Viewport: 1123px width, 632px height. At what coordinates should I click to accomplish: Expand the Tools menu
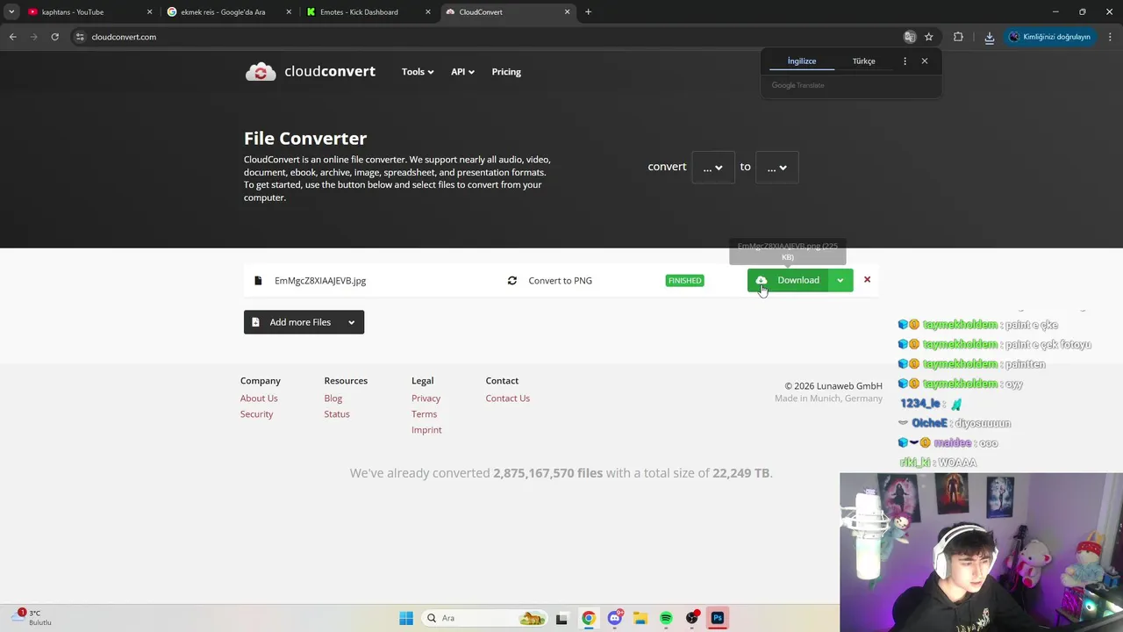[418, 72]
